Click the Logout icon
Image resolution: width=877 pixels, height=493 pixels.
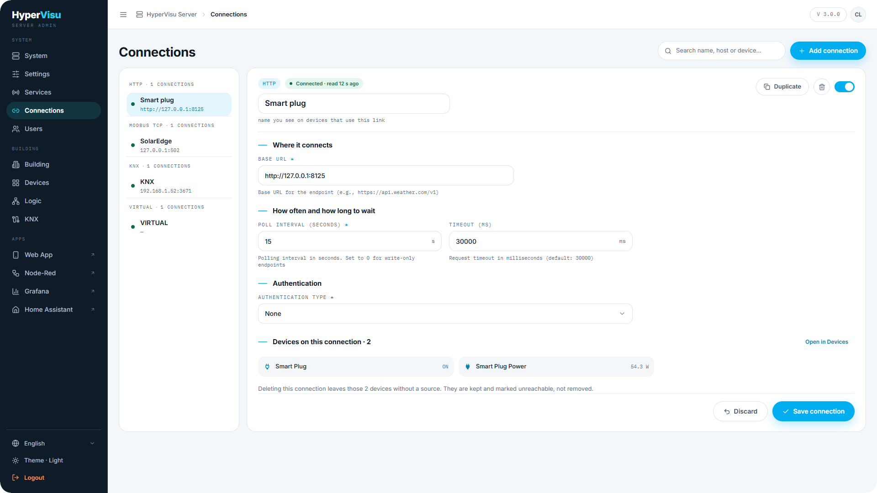(16, 477)
